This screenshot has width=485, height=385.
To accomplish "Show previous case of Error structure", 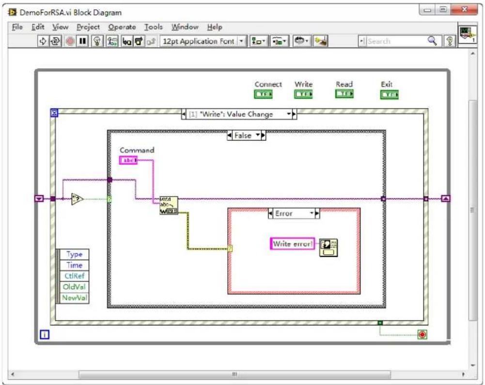I will pyautogui.click(x=270, y=214).
